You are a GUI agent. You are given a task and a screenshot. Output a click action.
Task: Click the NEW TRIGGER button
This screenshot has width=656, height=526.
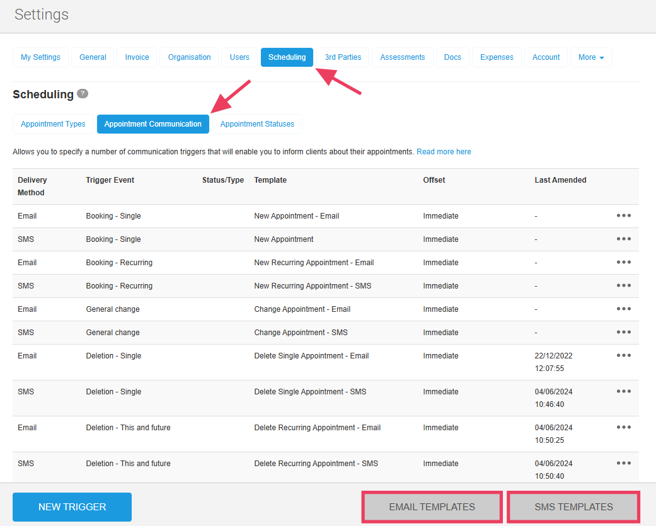[72, 507]
